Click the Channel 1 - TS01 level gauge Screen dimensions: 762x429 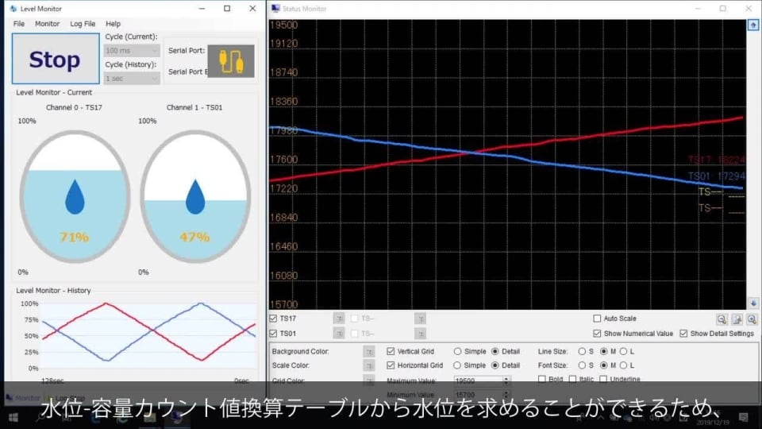click(195, 196)
